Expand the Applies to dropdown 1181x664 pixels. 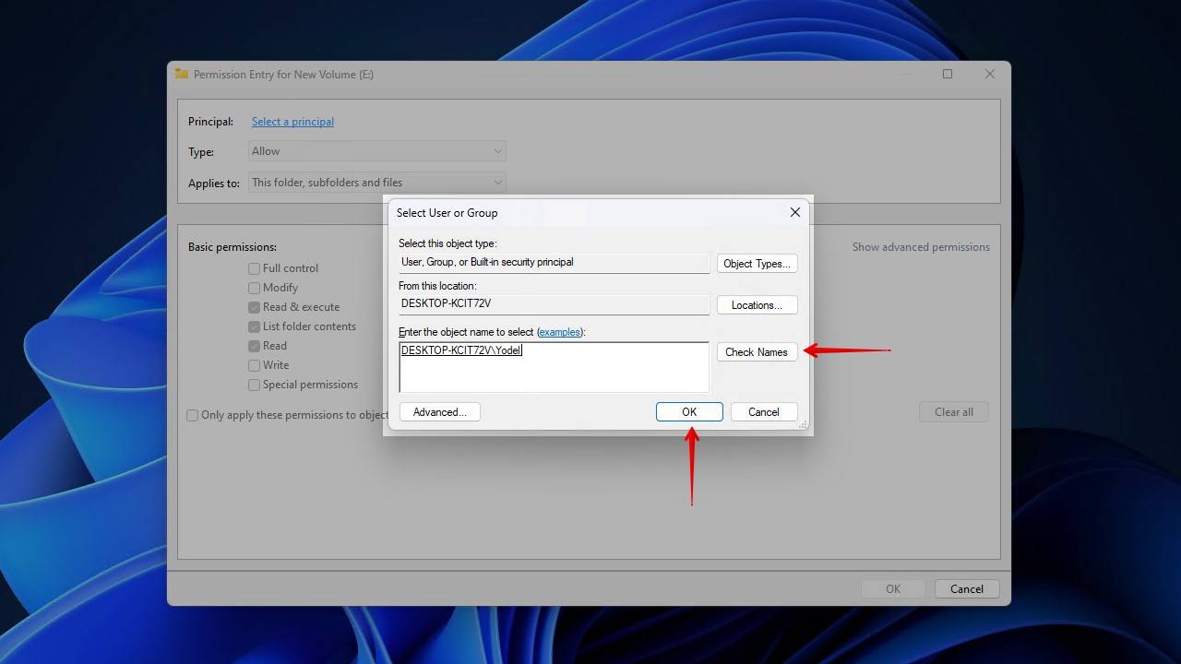point(377,183)
